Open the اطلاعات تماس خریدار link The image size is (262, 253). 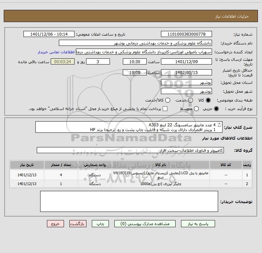56,52
